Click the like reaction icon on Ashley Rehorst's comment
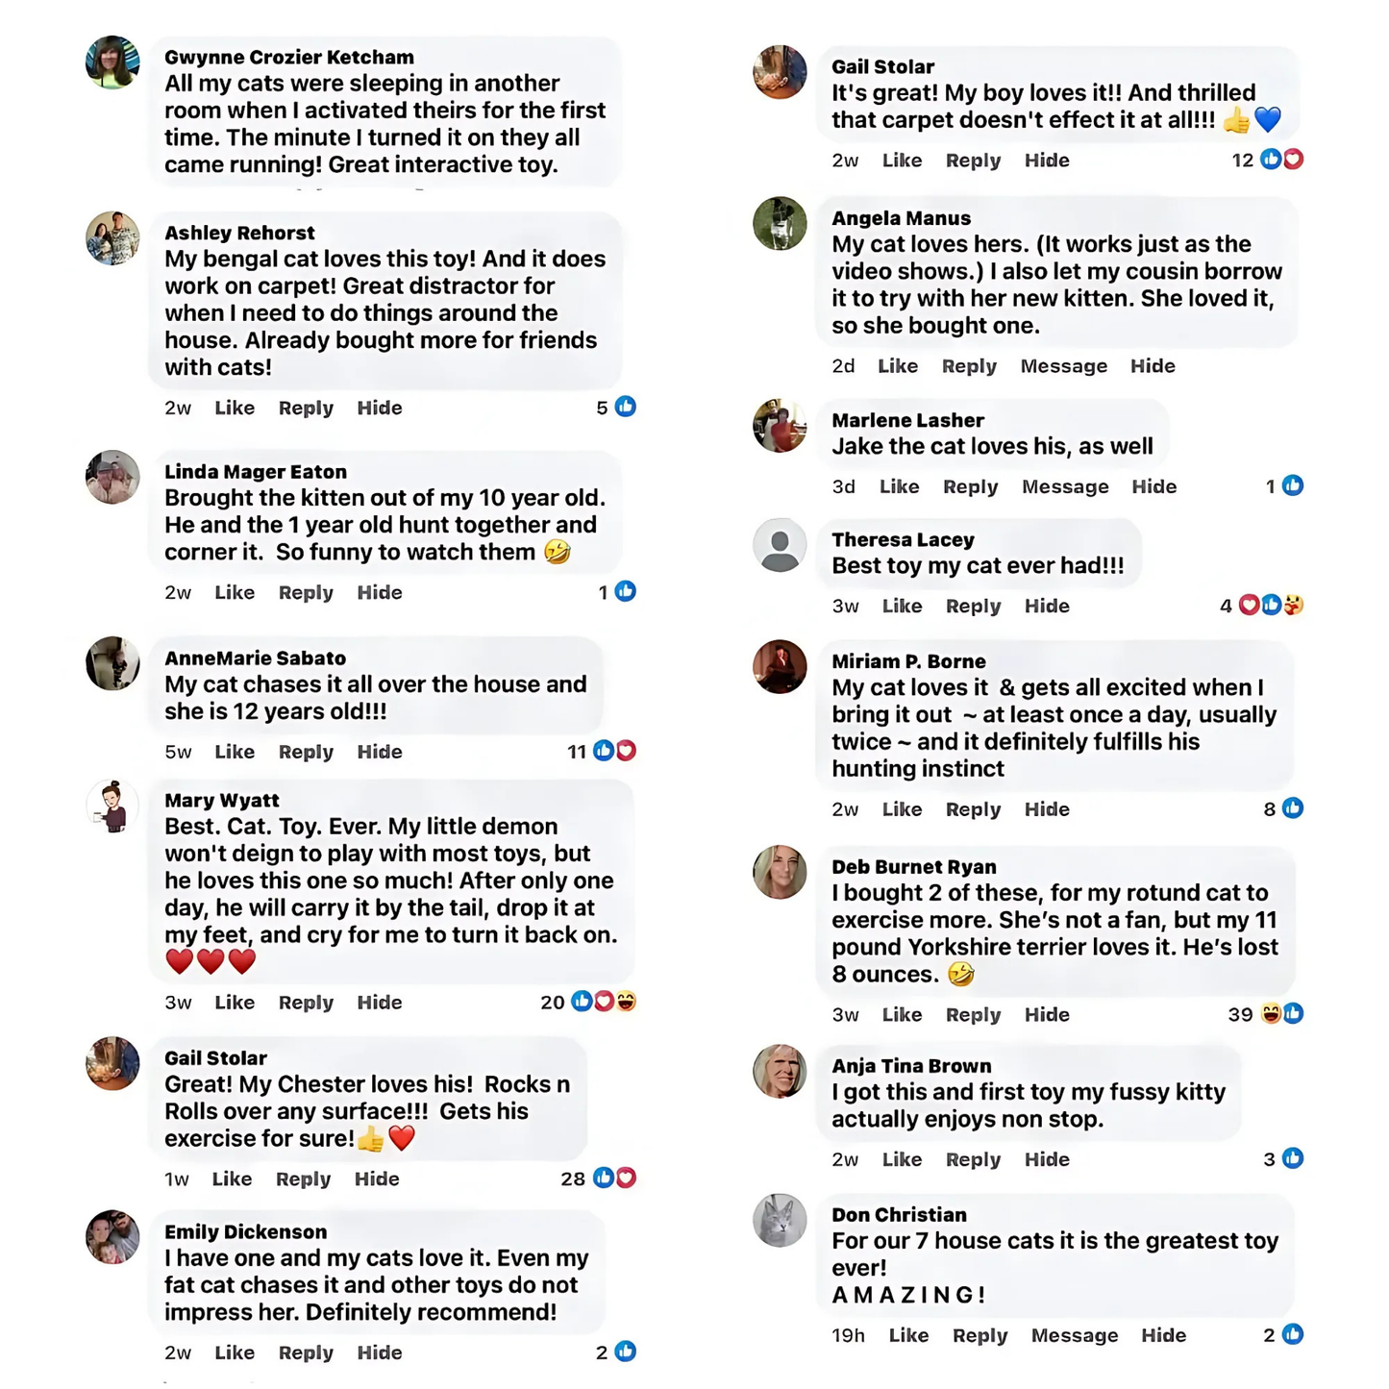The width and height of the screenshot is (1389, 1389). tap(625, 407)
